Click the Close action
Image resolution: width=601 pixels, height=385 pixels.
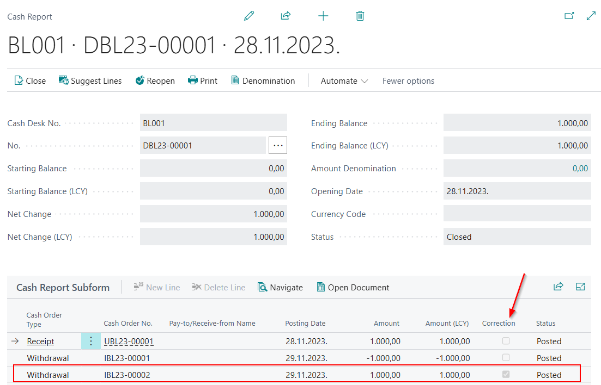pos(30,80)
